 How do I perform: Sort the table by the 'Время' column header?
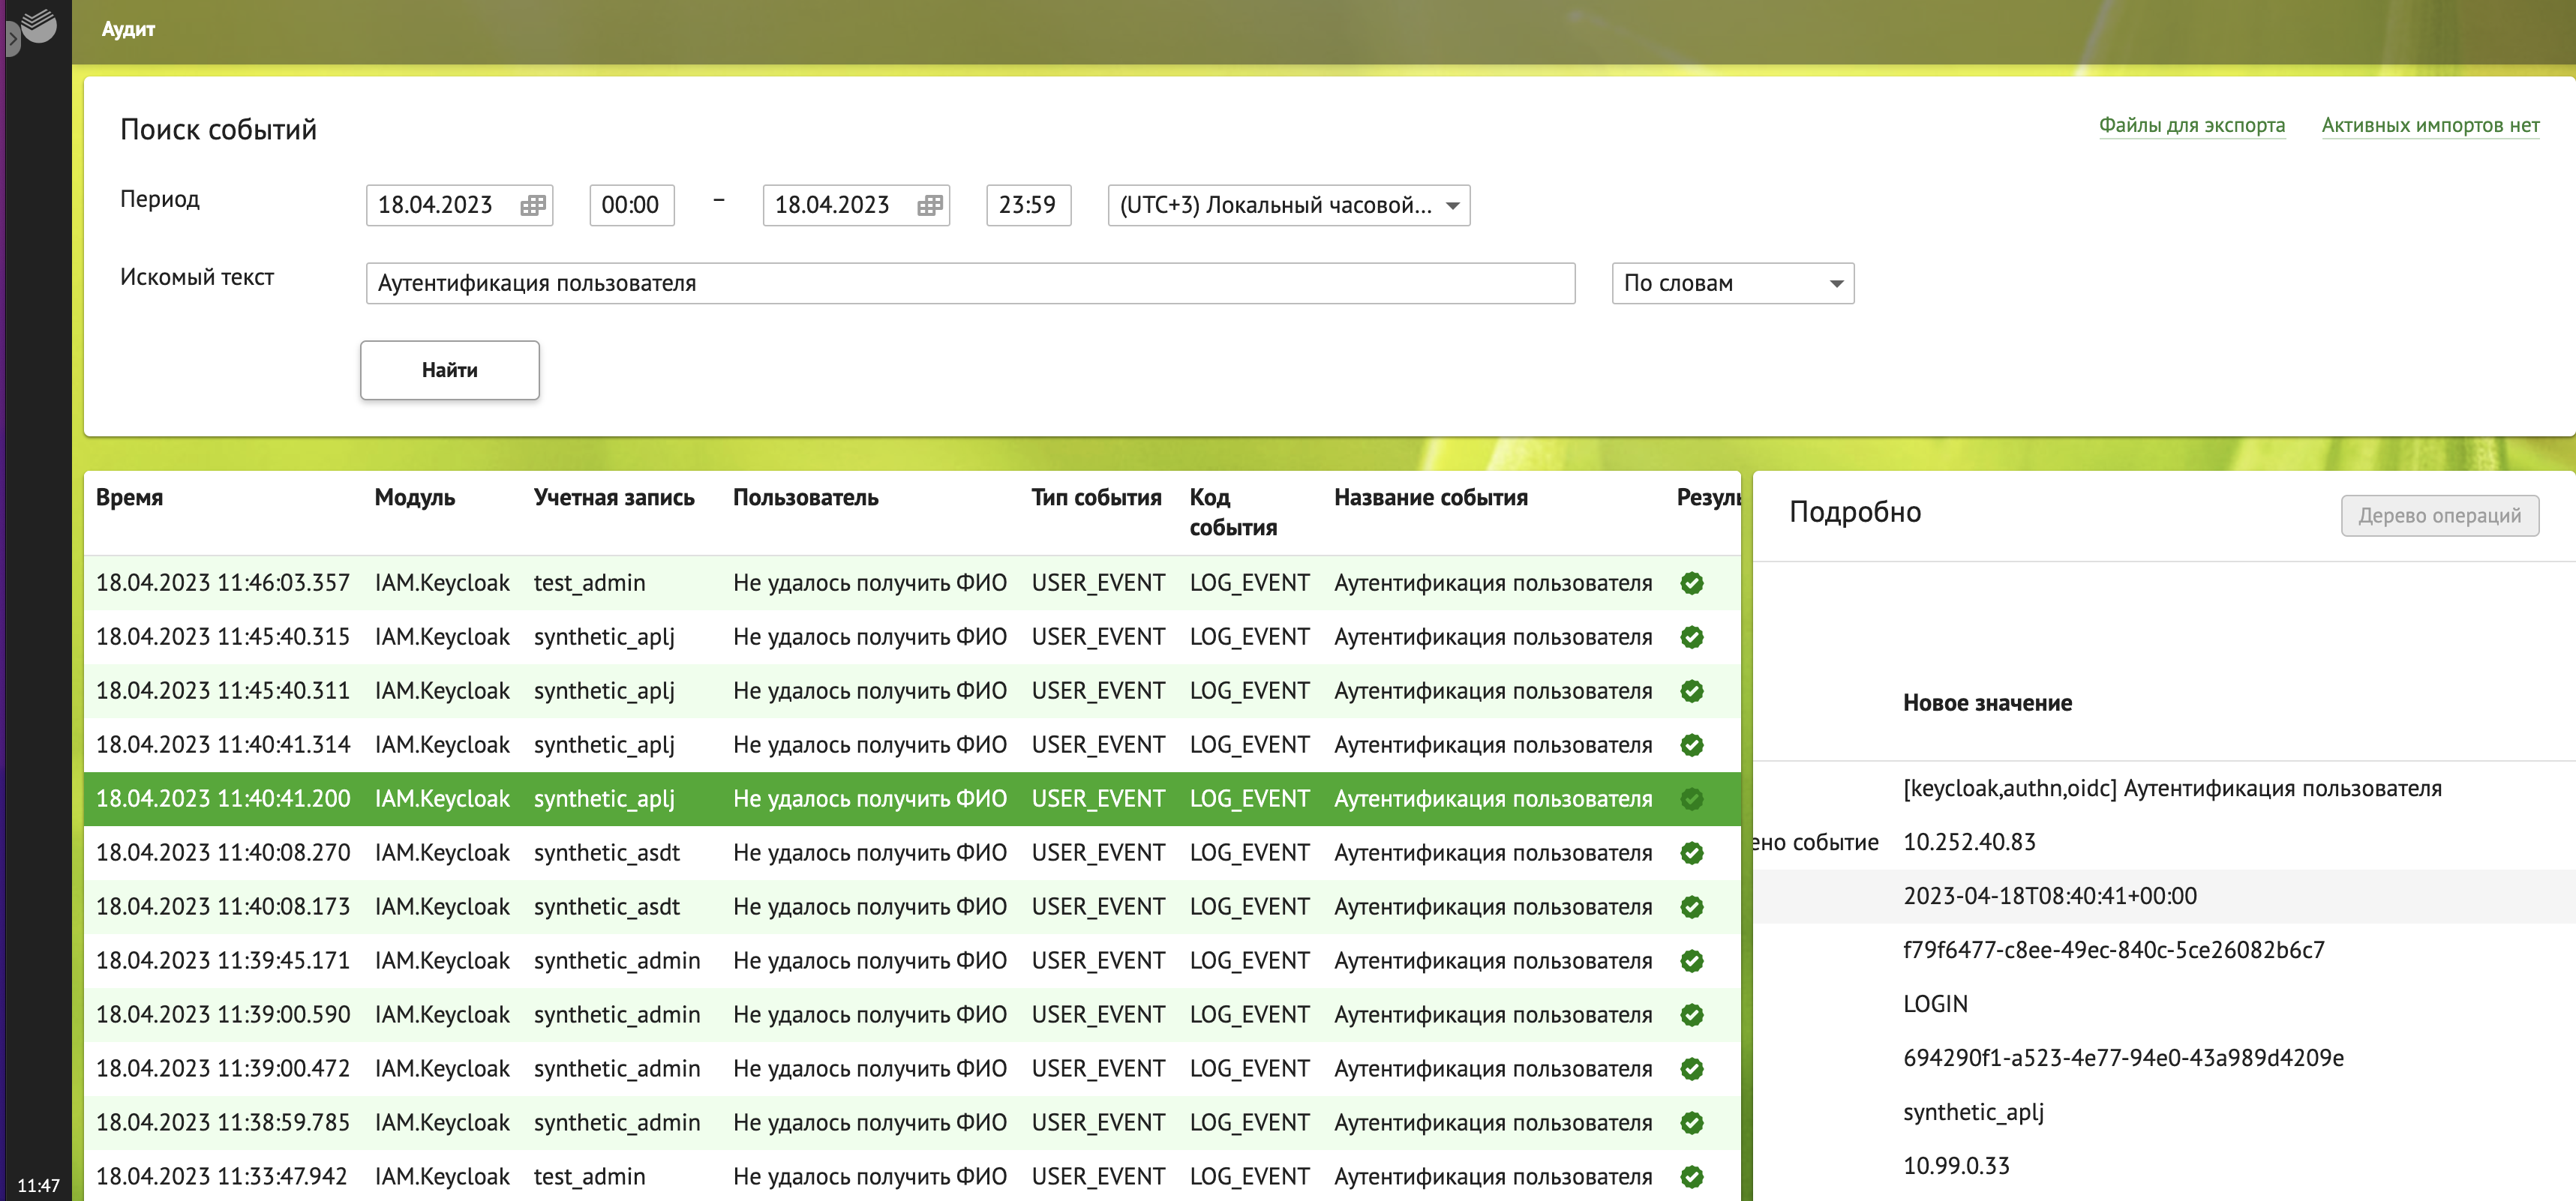(x=129, y=498)
